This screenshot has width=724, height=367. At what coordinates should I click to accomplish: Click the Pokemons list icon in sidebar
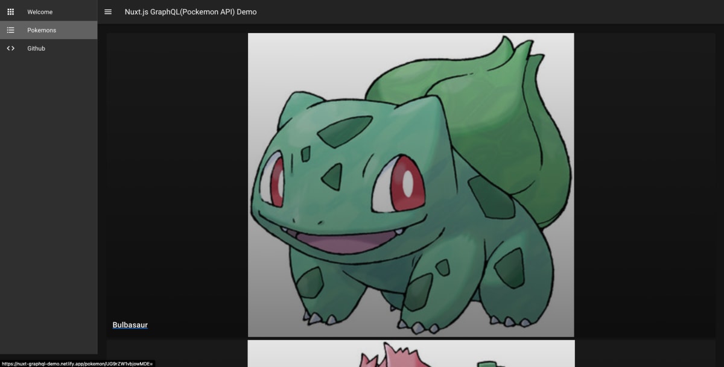tap(10, 30)
